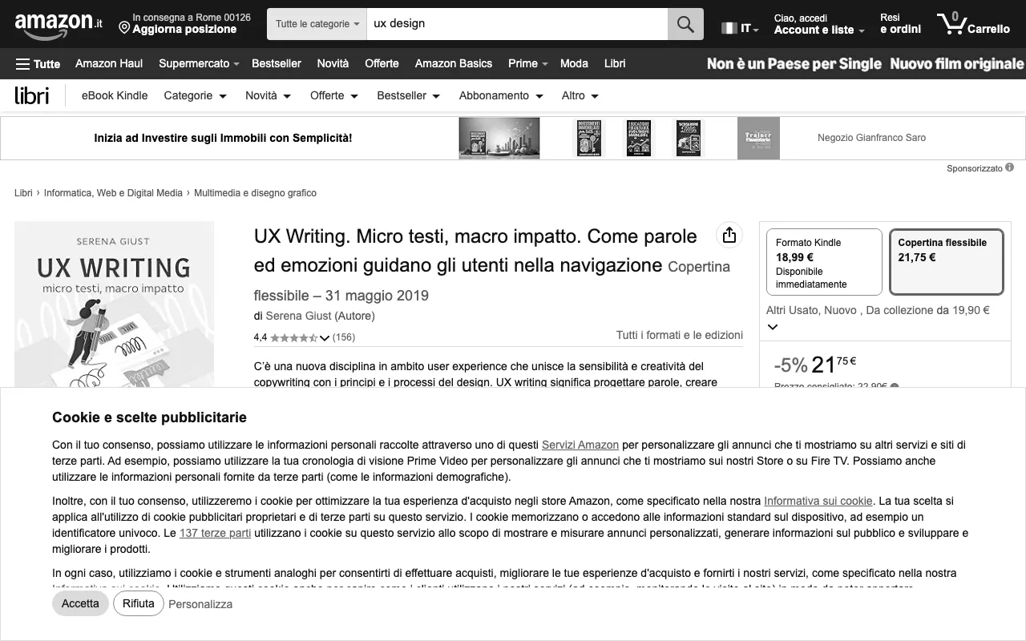1026x641 pixels.
Task: Open the Novità dropdown in libri bar
Action: (x=268, y=95)
